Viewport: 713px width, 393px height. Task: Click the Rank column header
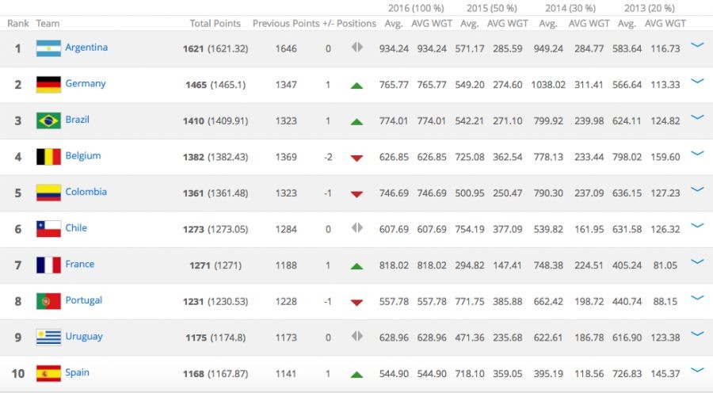coord(18,24)
